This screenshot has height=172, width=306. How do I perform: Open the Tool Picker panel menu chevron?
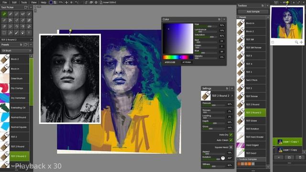point(31,8)
